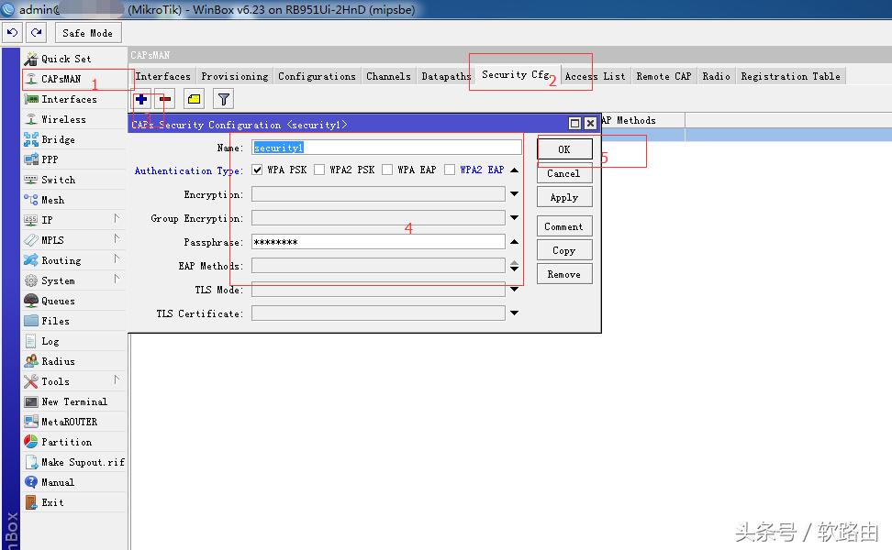Open New Terminal from the sidebar
Image resolution: width=892 pixels, height=550 pixels.
tap(73, 401)
